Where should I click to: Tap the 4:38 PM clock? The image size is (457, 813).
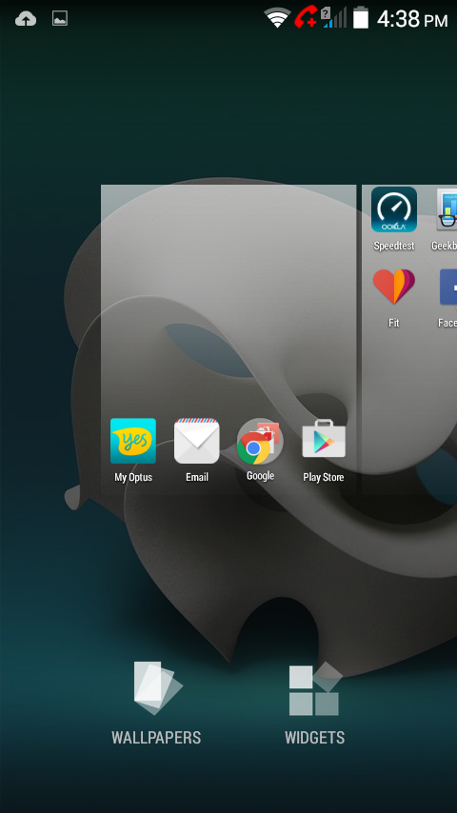click(412, 19)
